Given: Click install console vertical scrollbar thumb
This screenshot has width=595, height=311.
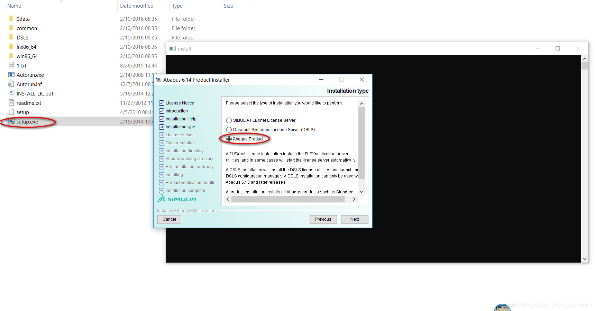Looking at the screenshot, I should [585, 66].
